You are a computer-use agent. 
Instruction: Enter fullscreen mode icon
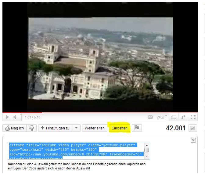coord(193,117)
